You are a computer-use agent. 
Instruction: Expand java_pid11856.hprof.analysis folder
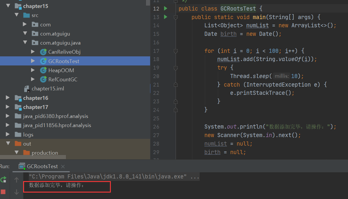8,125
